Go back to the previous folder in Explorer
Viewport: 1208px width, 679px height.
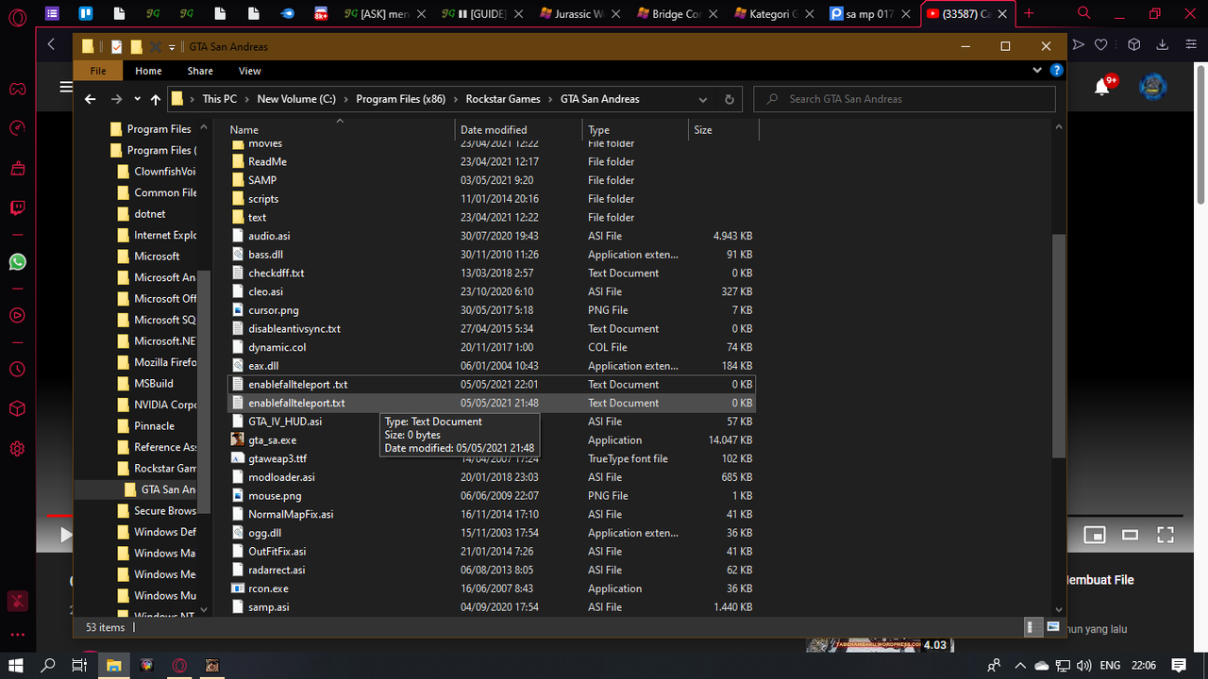[x=91, y=99]
